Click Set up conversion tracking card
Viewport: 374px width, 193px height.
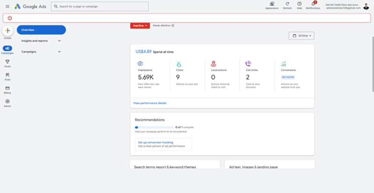pos(163,144)
